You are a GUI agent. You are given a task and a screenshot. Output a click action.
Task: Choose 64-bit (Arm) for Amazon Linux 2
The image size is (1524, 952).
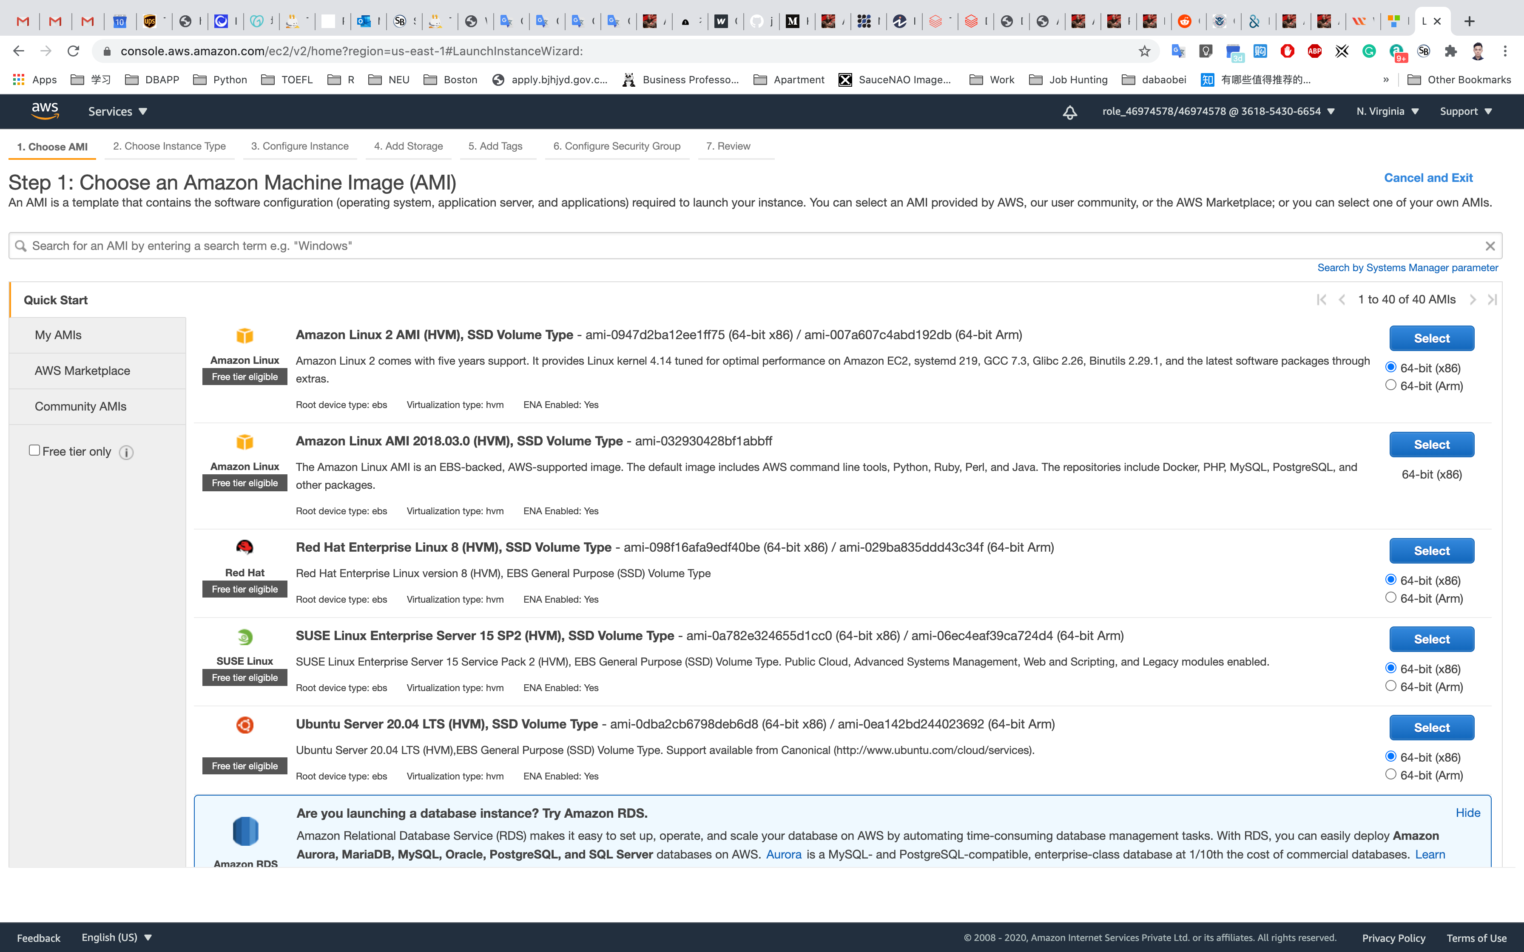pos(1390,385)
